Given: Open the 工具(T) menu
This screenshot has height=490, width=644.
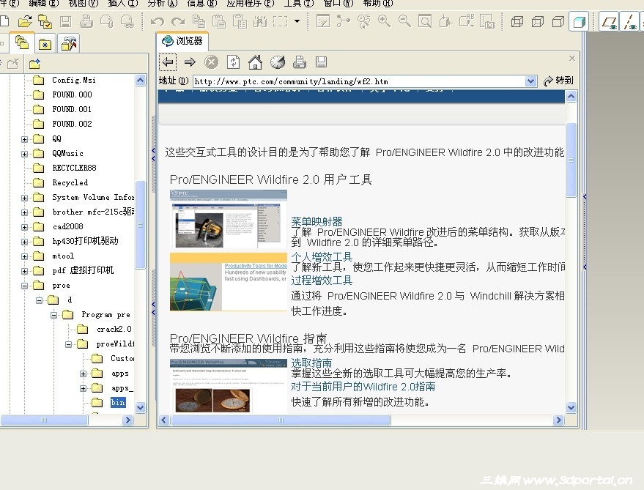Looking at the screenshot, I should 299,3.
